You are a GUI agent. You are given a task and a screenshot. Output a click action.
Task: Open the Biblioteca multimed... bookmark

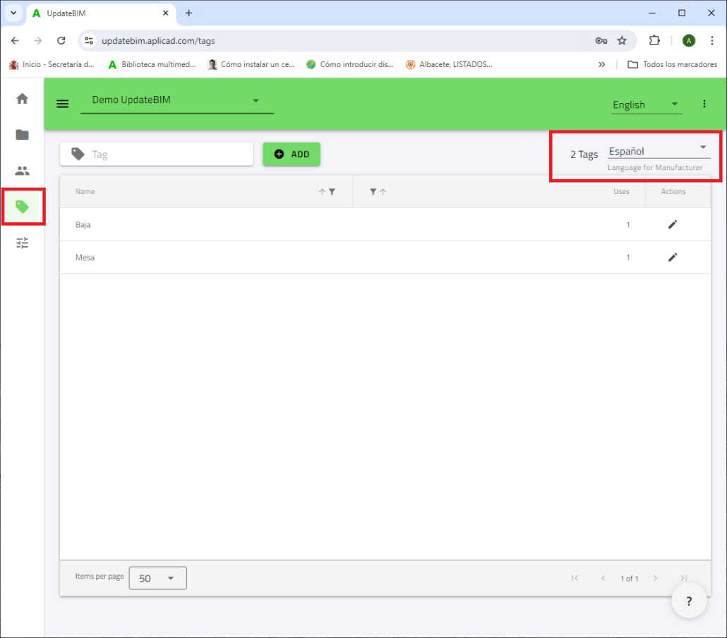(x=152, y=64)
